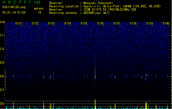Click the 0134 time marker
This screenshot has width=172, height=109.
[68, 23]
